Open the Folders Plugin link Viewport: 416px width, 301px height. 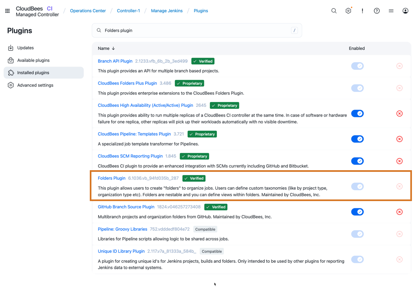coord(112,178)
